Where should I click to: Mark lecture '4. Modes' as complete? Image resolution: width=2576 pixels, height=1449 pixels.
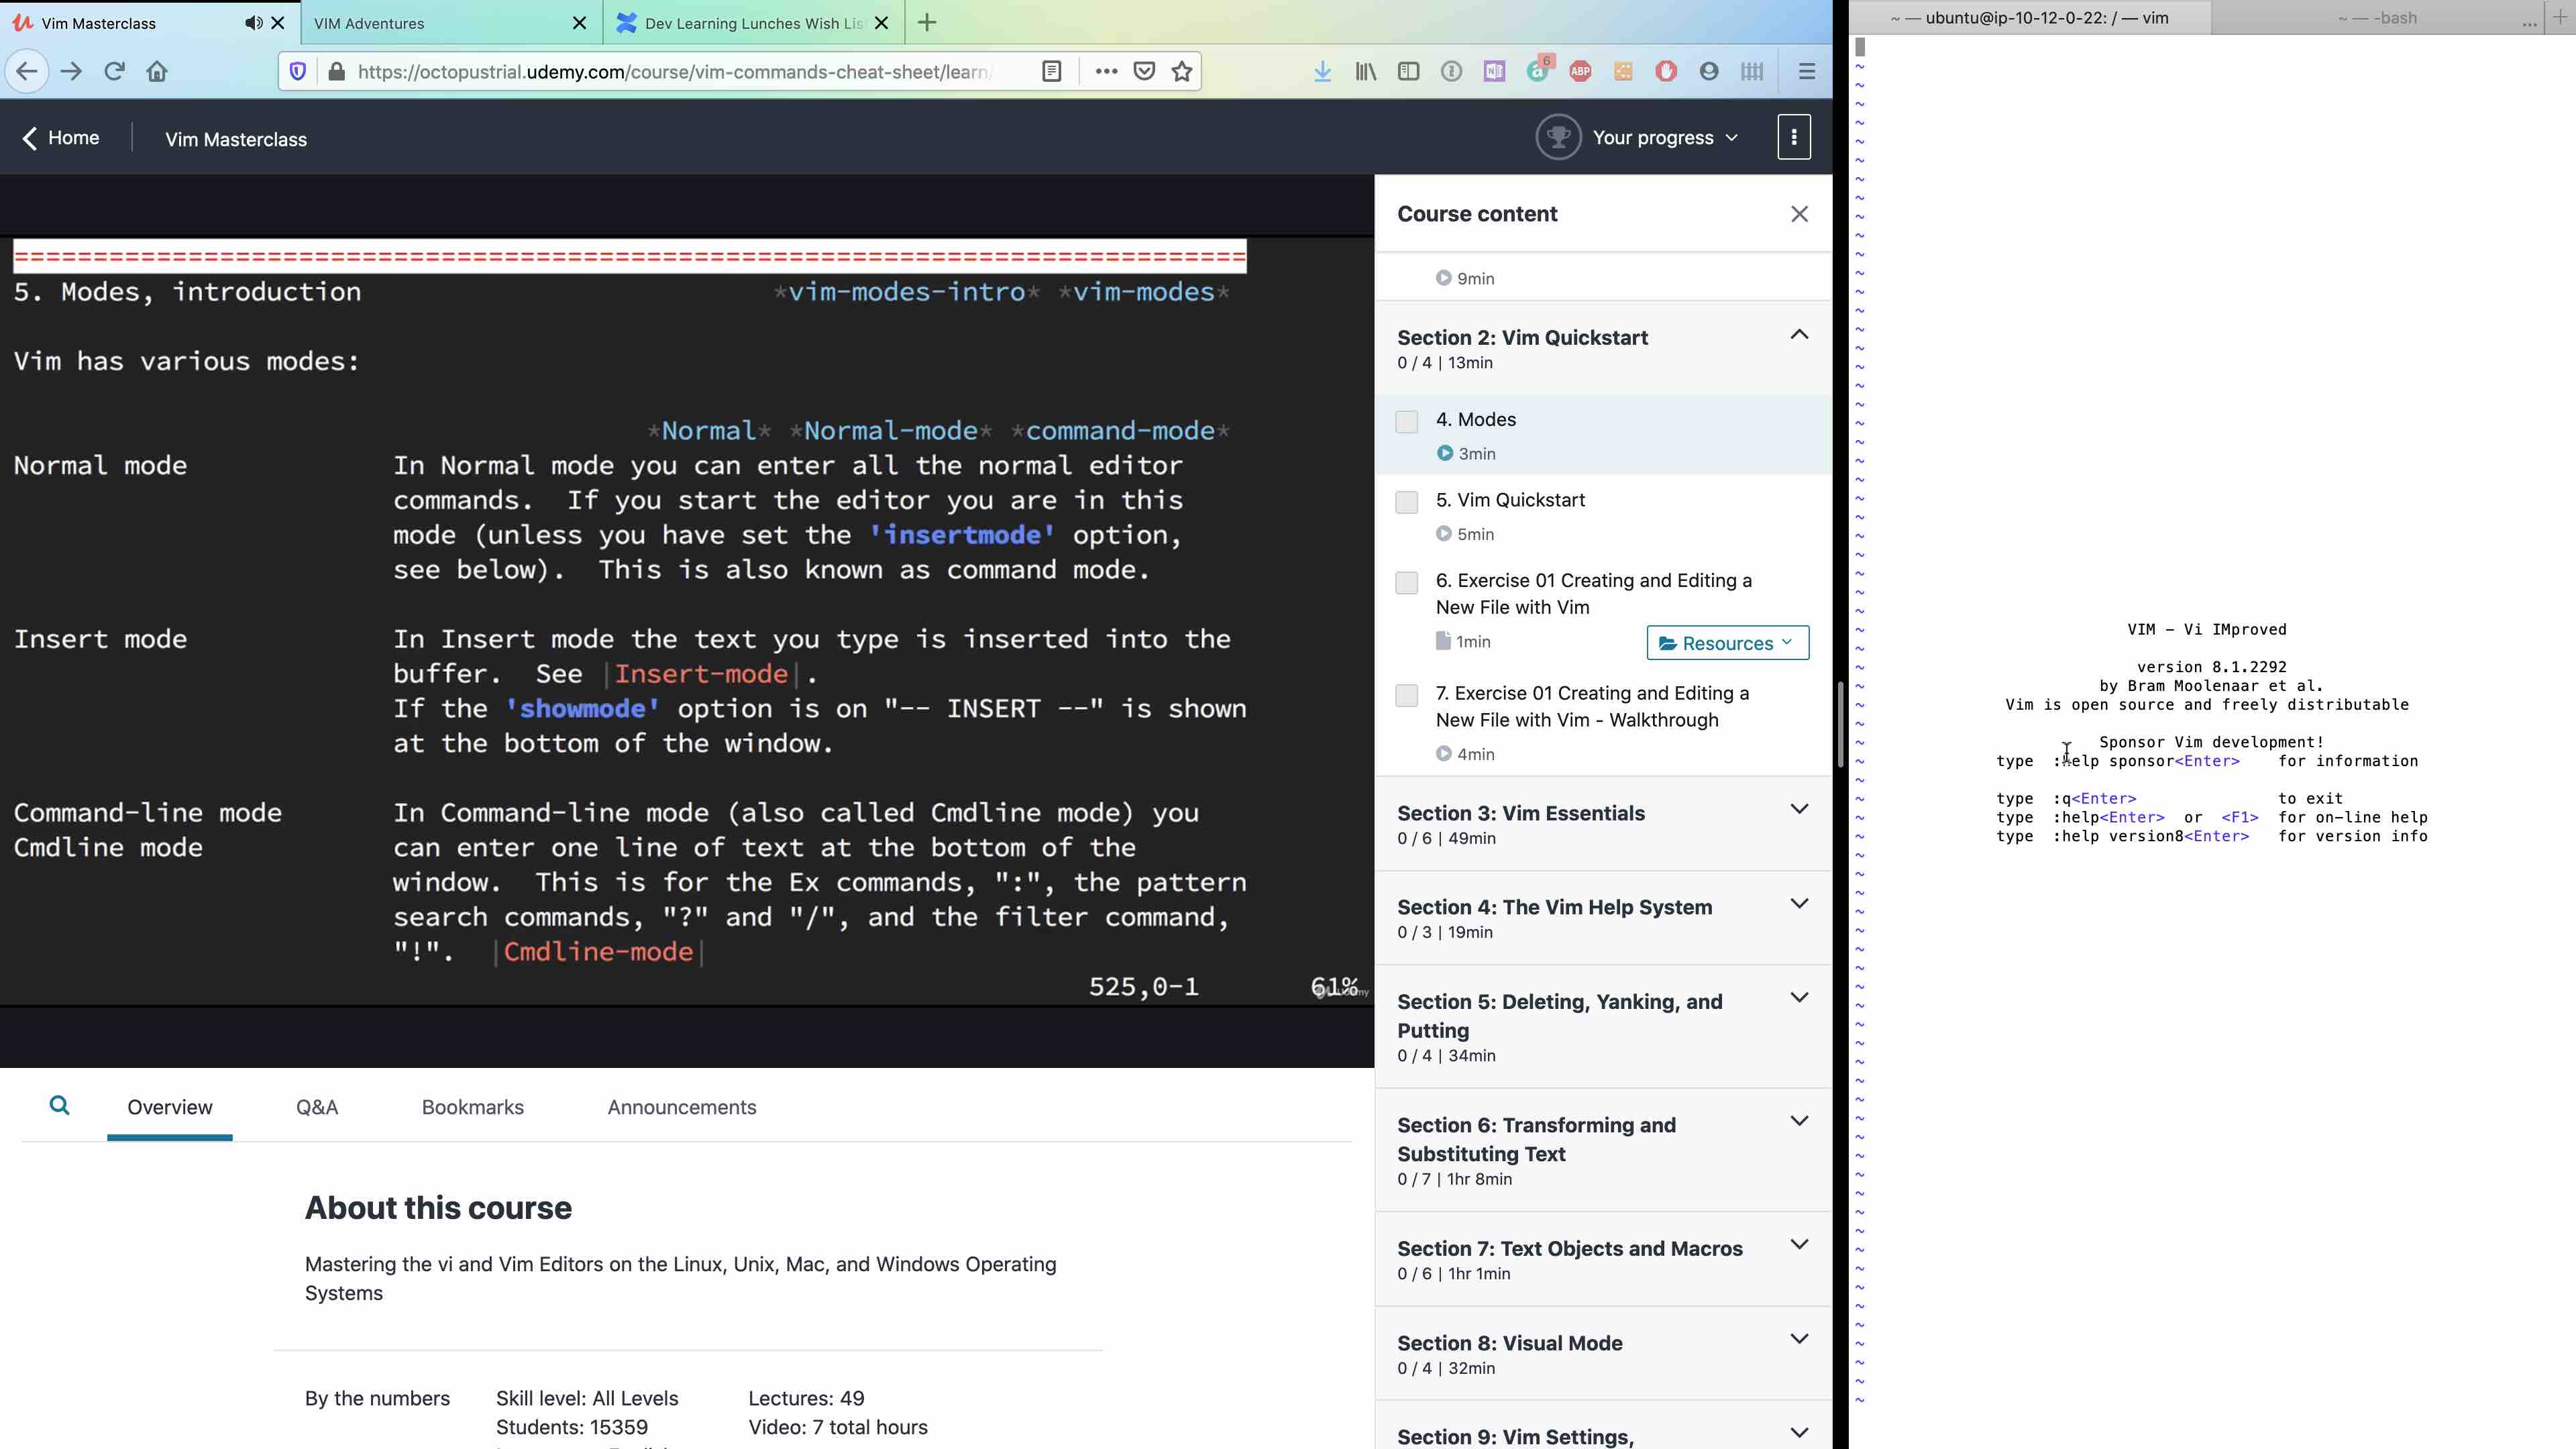point(1407,421)
